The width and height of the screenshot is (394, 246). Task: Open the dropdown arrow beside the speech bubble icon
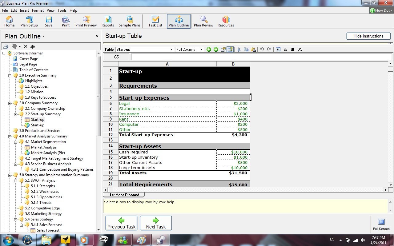(20, 47)
